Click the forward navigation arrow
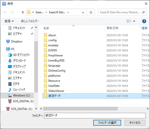Viewport: 150px width, 129px height. 12,12
